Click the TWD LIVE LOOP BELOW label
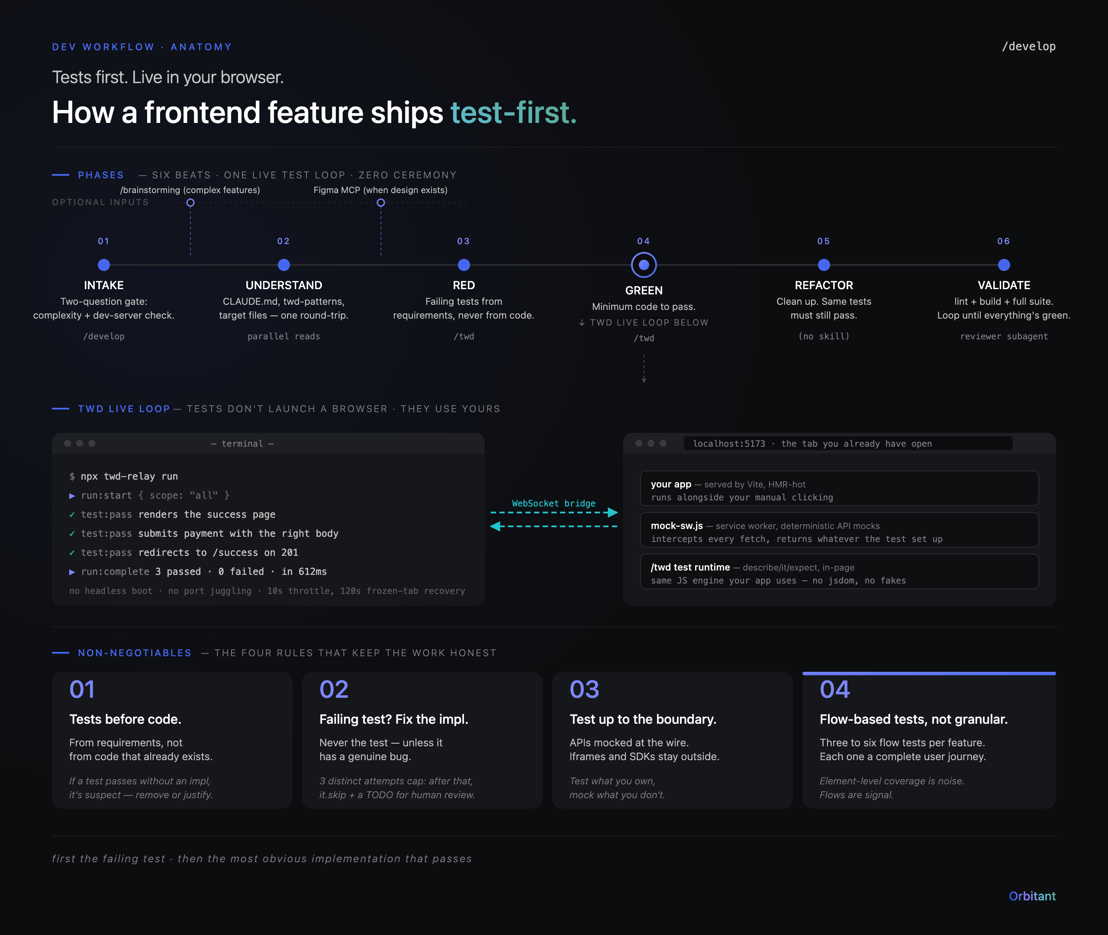 point(644,322)
